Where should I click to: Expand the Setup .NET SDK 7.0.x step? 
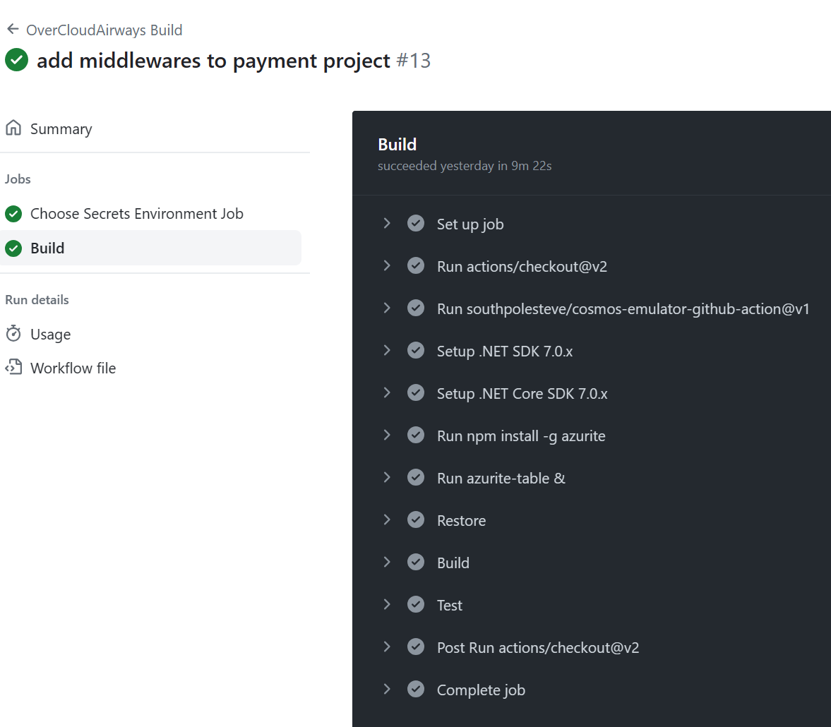387,350
